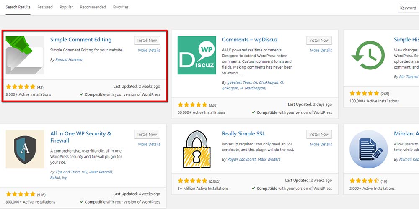Install the Comments – wpDiscuz plugin
The height and width of the screenshot is (209, 419).
click(x=319, y=40)
